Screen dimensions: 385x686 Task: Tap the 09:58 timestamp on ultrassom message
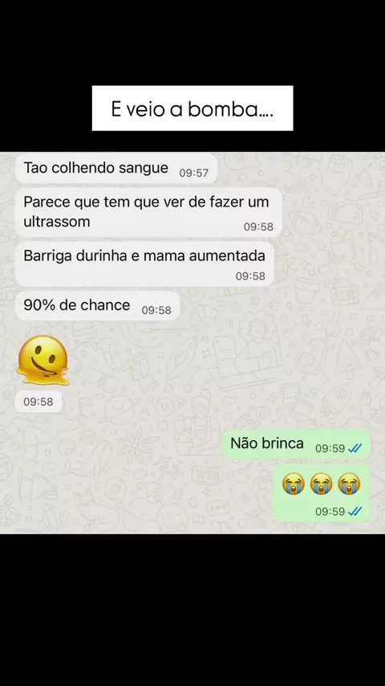(x=258, y=227)
